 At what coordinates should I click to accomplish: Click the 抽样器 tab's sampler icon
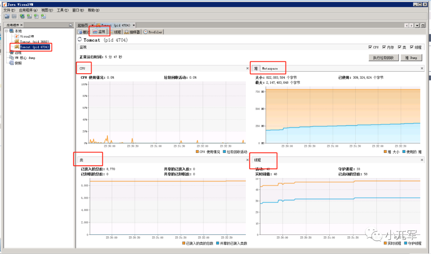pyautogui.click(x=127, y=32)
